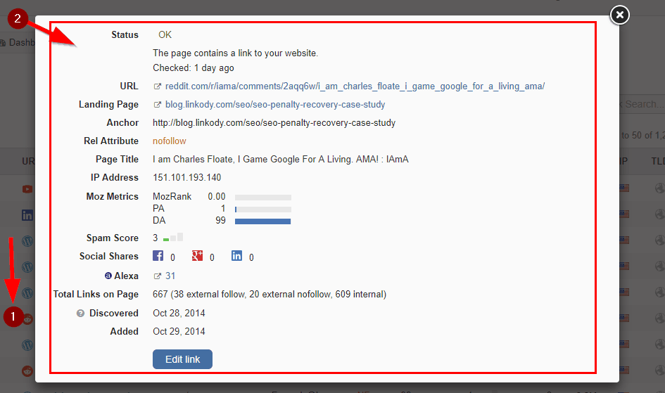Click the Spam Score indicator bars

pyautogui.click(x=173, y=238)
